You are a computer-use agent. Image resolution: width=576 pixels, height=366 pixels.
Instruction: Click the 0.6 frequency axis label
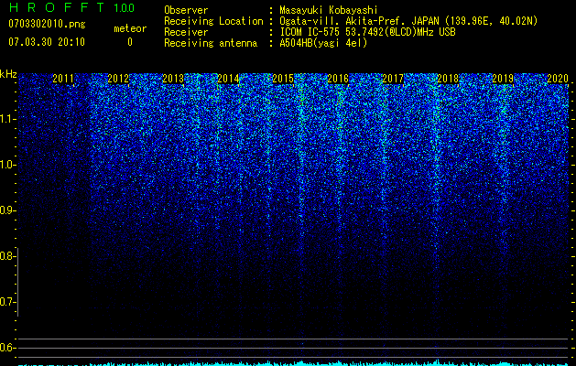[x=7, y=348]
